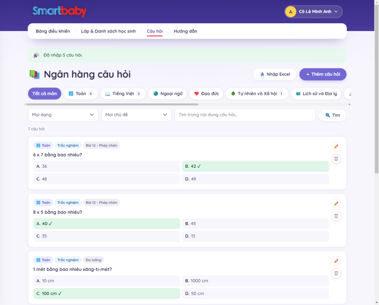Click the Nhập Excel button
This screenshot has height=305, width=379.
click(x=275, y=74)
